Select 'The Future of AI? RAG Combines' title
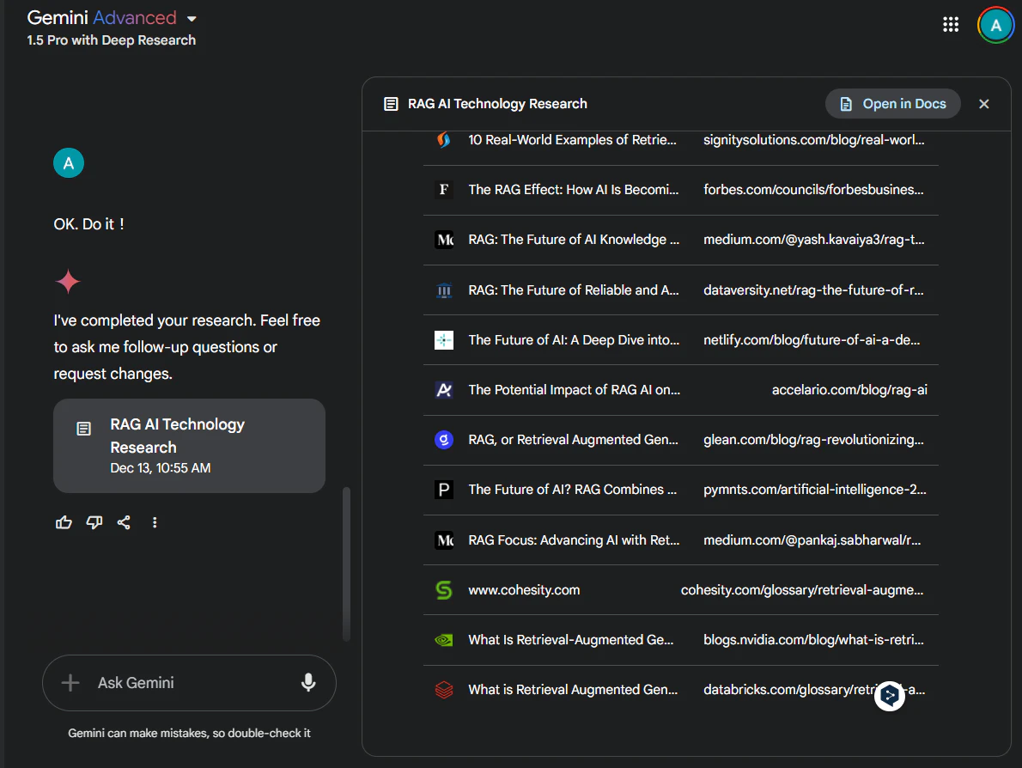 572,490
